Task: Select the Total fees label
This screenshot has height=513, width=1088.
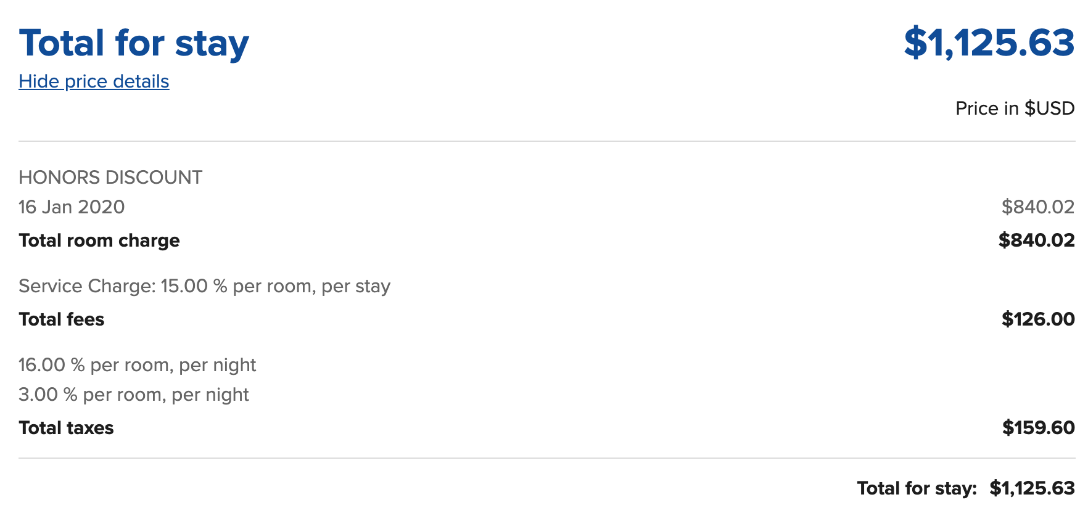Action: [x=62, y=319]
